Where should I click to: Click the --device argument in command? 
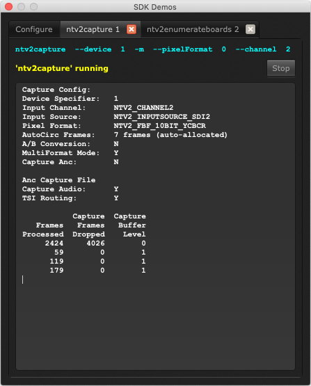[x=93, y=49]
